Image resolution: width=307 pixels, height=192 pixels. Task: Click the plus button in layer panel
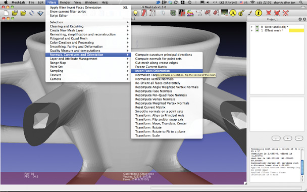[288, 138]
